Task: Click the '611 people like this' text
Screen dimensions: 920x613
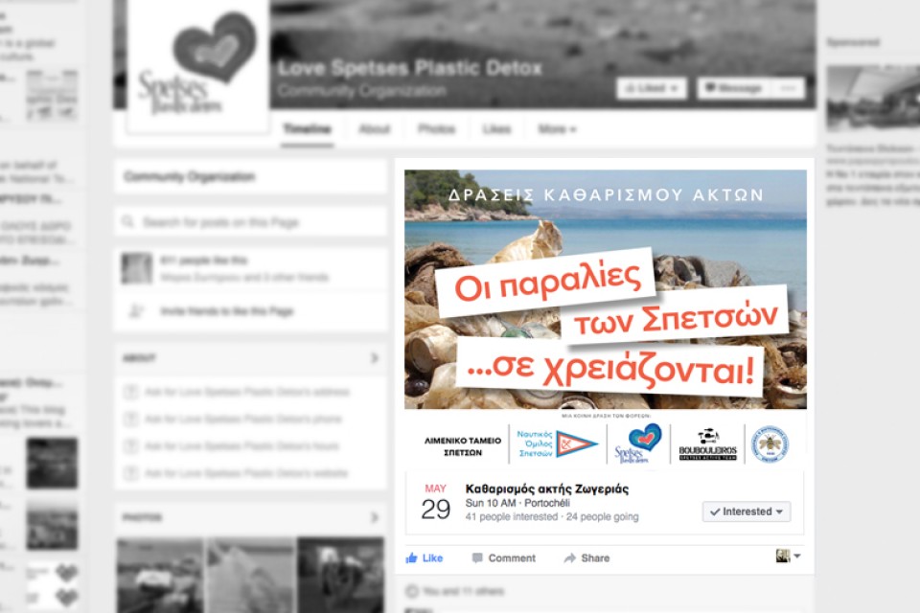Action: pyautogui.click(x=203, y=260)
